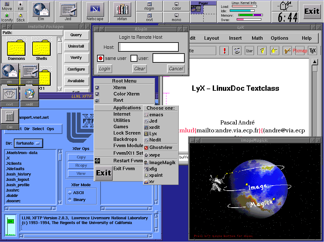Click the TeX icon in LyX toolbar
324x242 pixels.
coord(312,50)
